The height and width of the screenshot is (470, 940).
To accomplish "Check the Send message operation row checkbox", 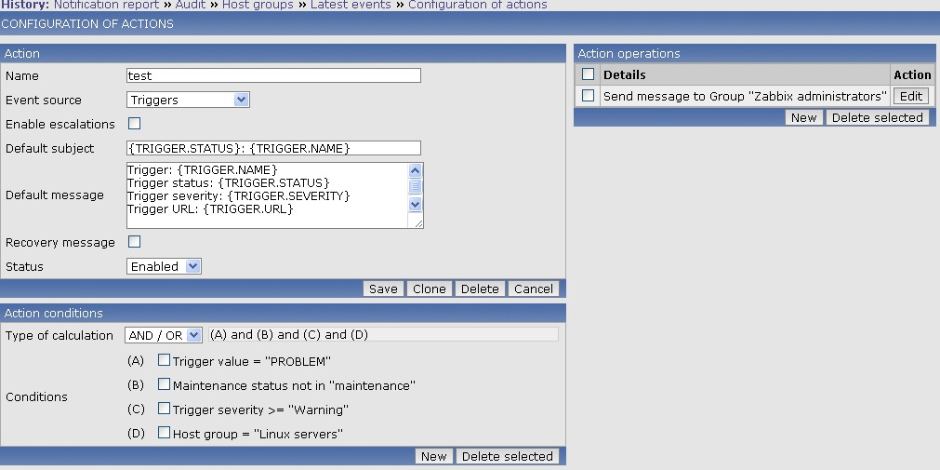I will point(589,96).
